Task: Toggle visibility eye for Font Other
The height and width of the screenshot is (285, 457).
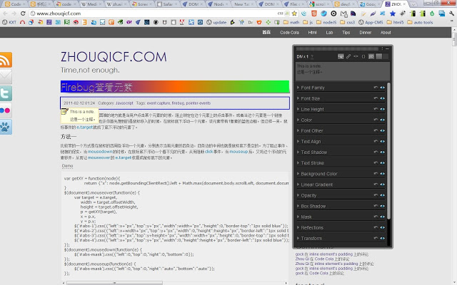Action: 383,130
